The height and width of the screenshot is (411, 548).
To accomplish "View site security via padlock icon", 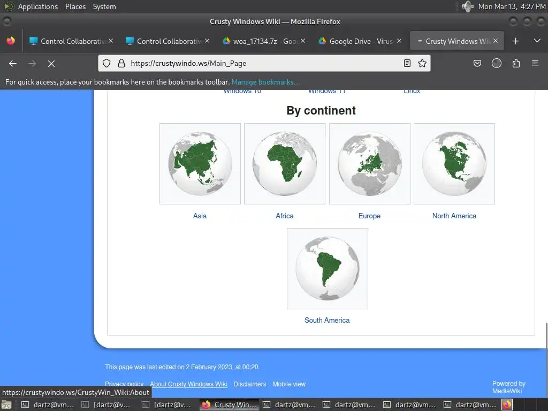I will point(121,63).
